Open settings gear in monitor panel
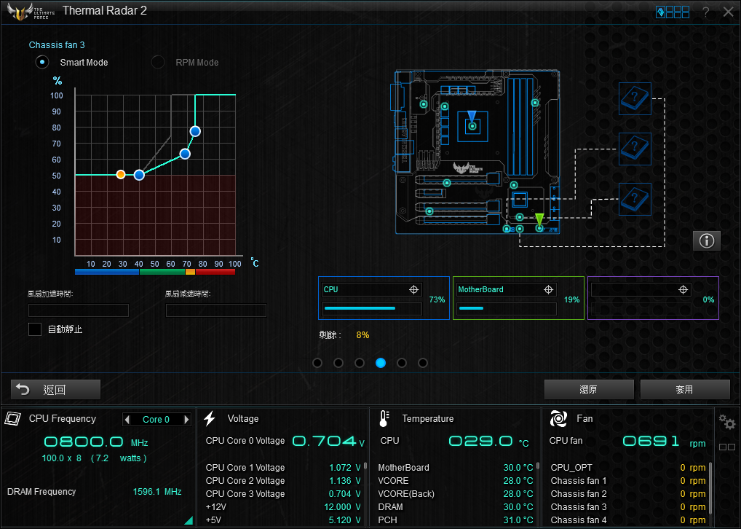 (726, 423)
